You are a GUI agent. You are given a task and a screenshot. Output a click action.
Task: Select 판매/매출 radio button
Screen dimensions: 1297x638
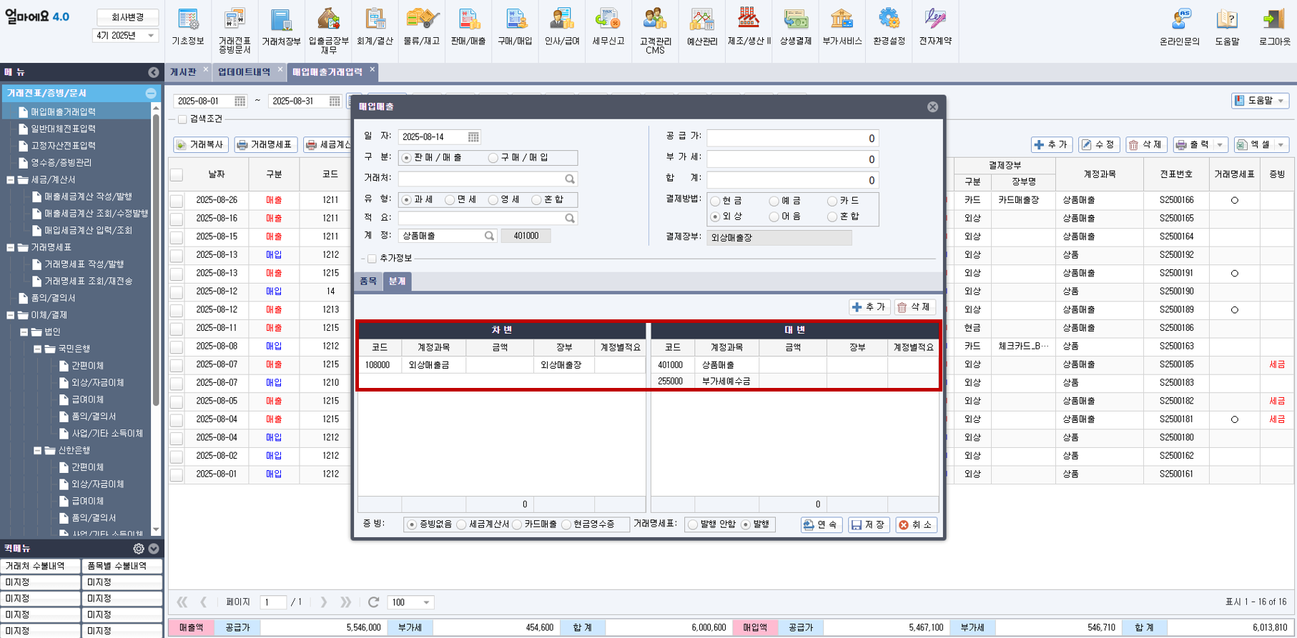point(407,158)
